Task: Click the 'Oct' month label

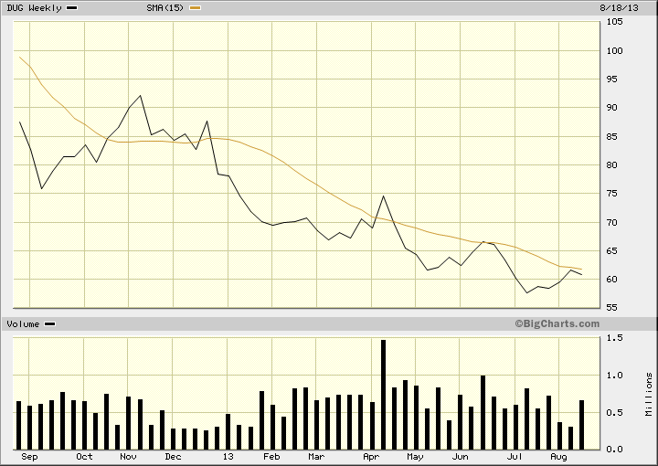Action: (x=84, y=457)
